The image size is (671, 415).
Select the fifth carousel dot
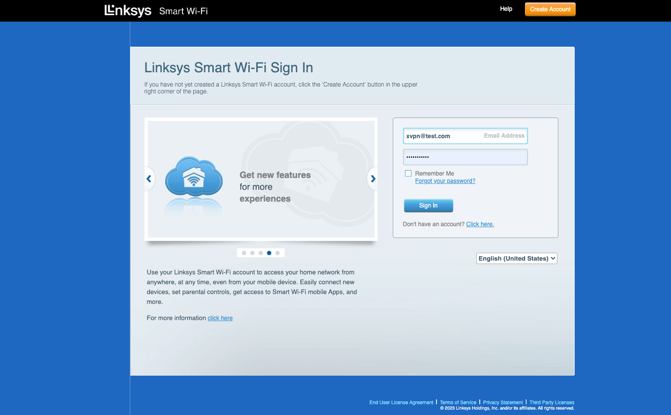(277, 253)
